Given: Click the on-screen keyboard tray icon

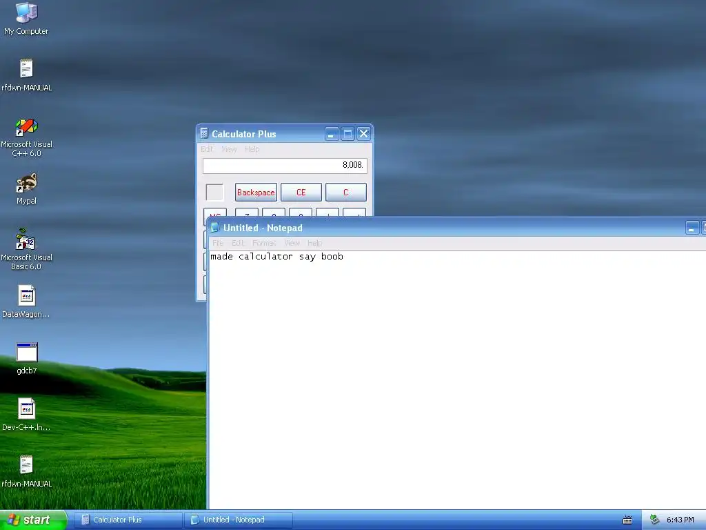Looking at the screenshot, I should click(627, 520).
